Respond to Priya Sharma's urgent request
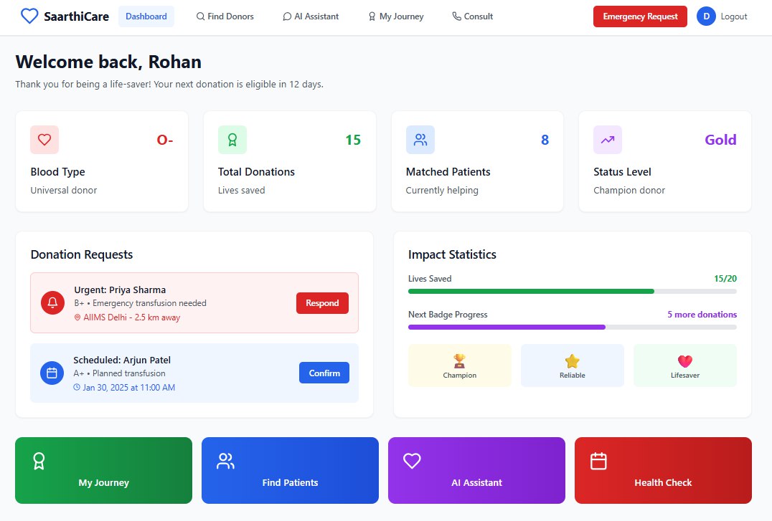 tap(322, 303)
